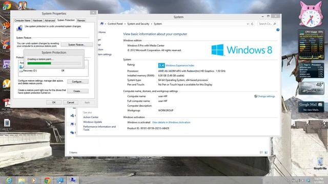Open Help in the System window

click(x=278, y=30)
